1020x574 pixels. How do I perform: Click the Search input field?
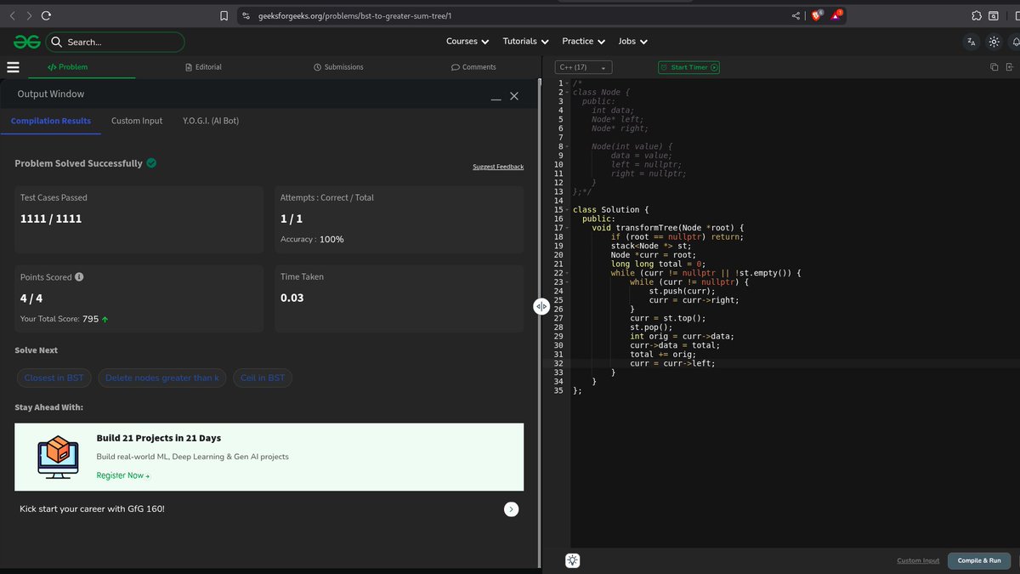115,42
